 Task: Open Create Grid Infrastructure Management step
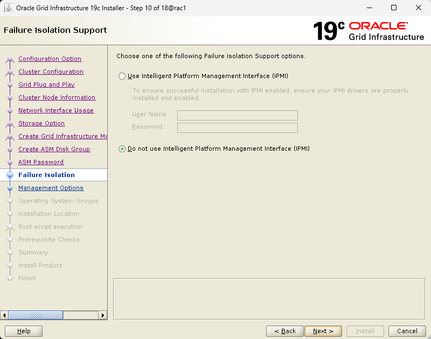[x=62, y=136]
